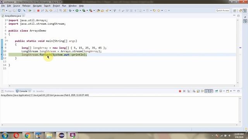The height and width of the screenshot is (139, 248).
Task: Click the Search flashlight toolbar icon
Action: pos(107,10)
